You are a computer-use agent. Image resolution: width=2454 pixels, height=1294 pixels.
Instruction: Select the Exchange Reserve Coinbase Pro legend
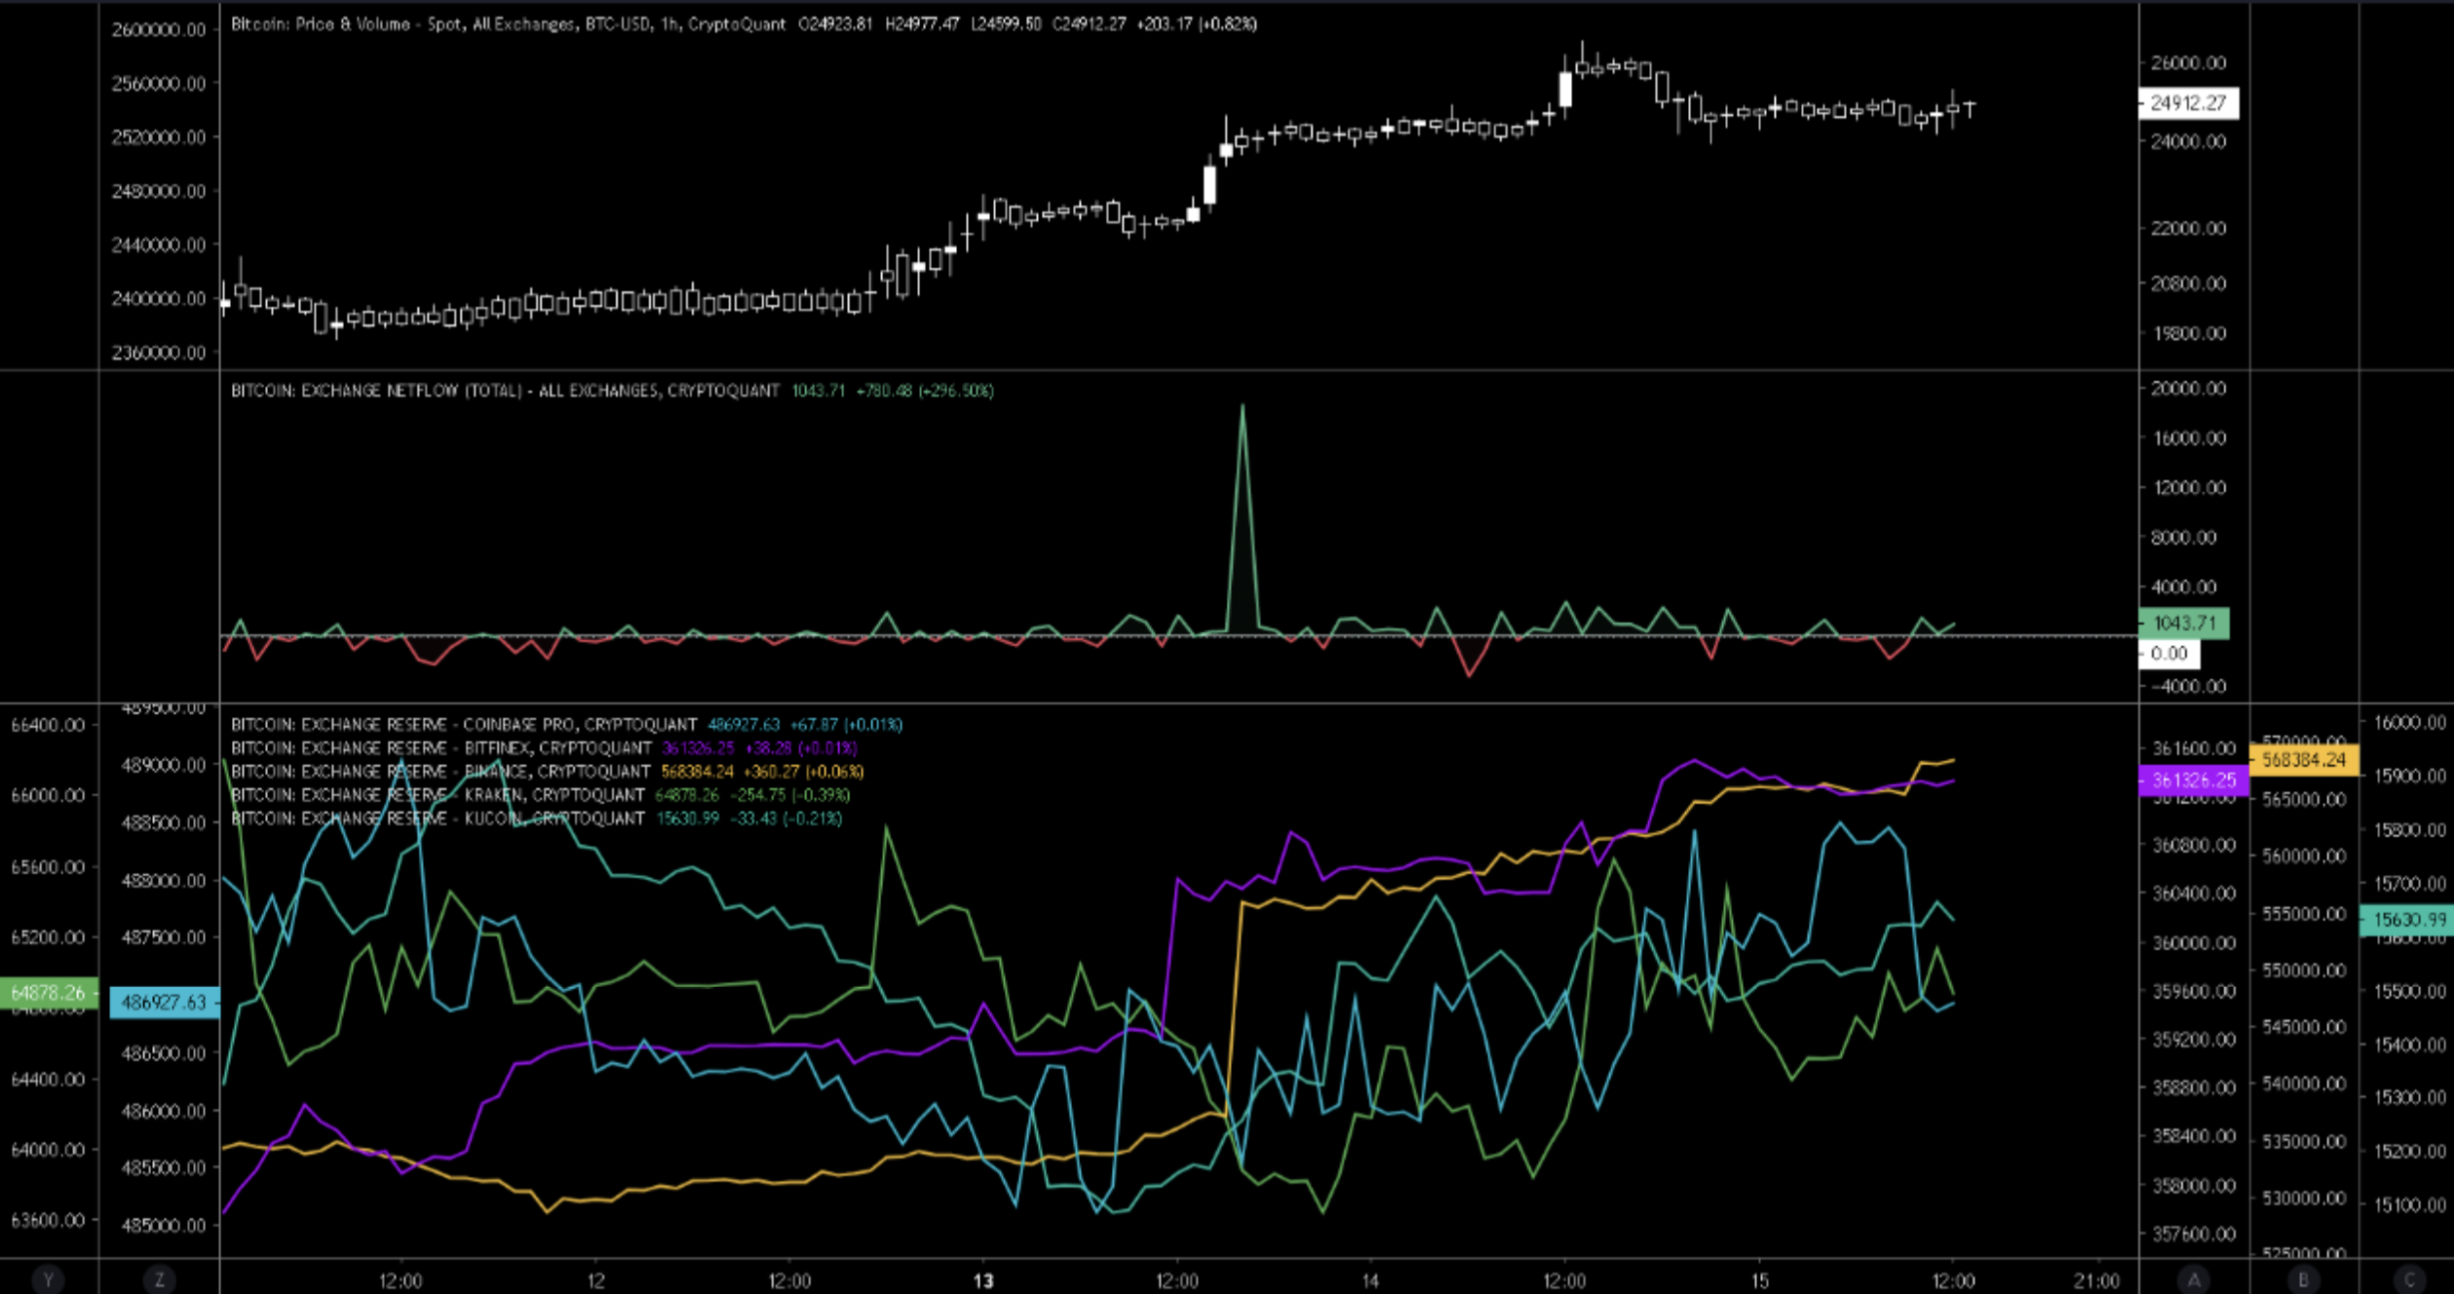click(x=464, y=725)
